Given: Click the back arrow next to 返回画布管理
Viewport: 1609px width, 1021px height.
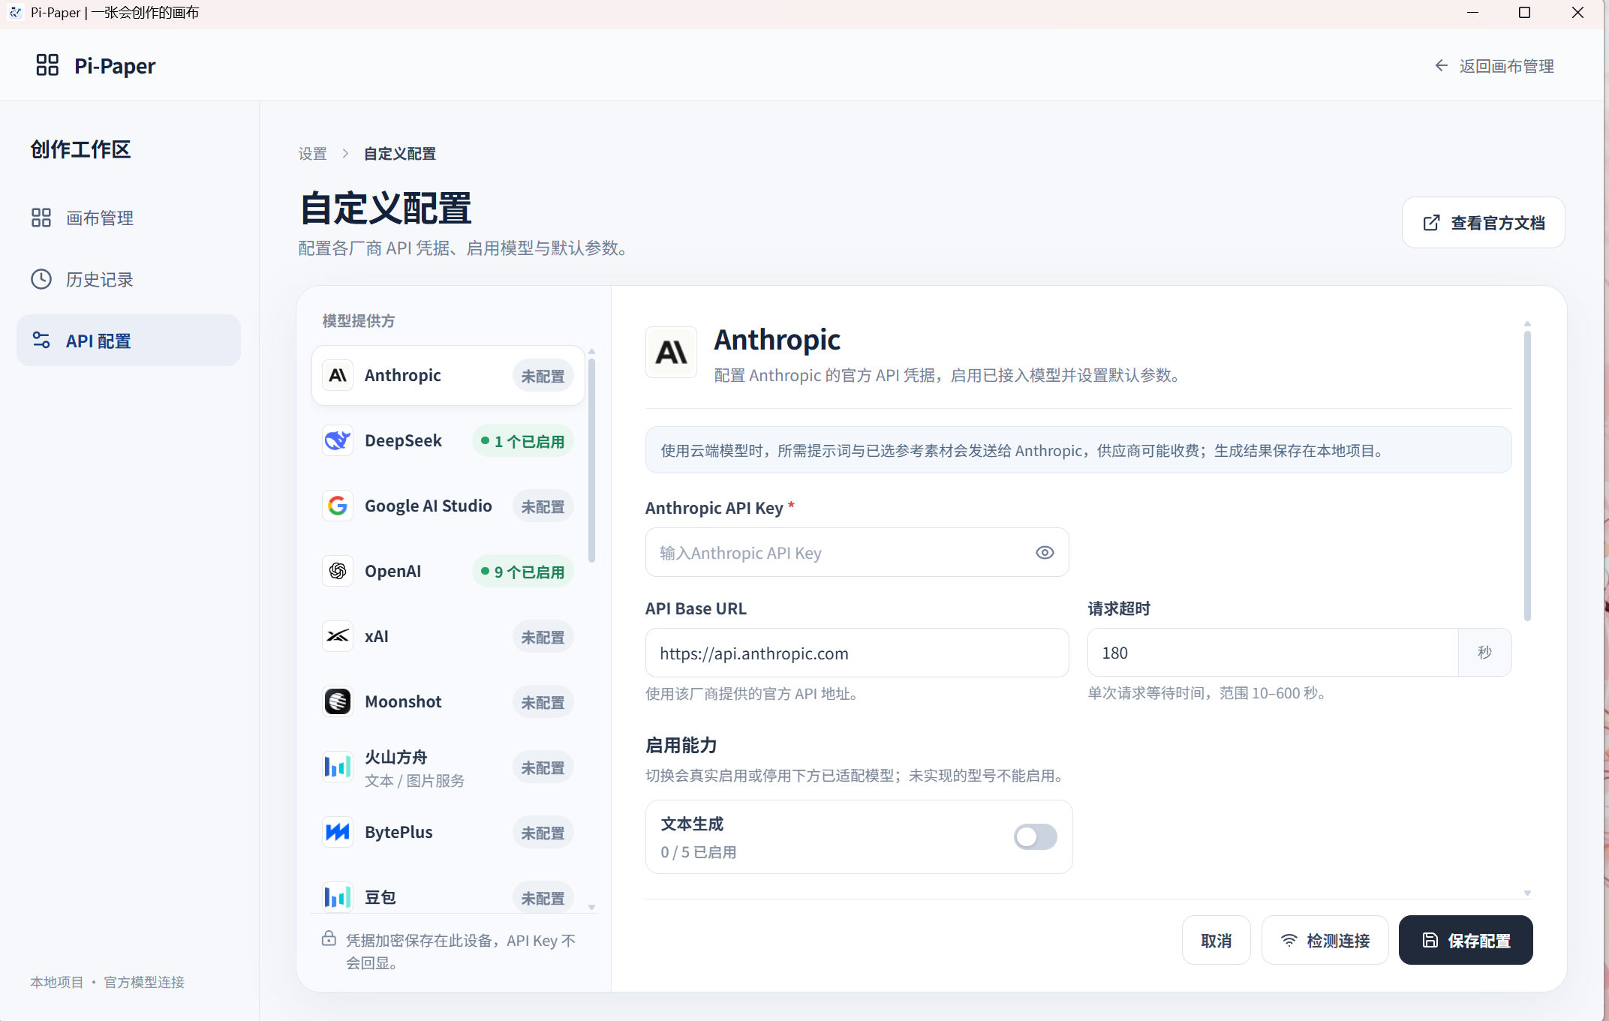Looking at the screenshot, I should [x=1441, y=66].
